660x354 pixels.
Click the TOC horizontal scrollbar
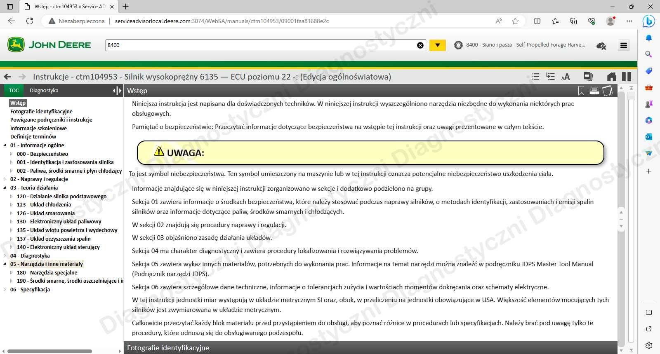click(x=49, y=351)
